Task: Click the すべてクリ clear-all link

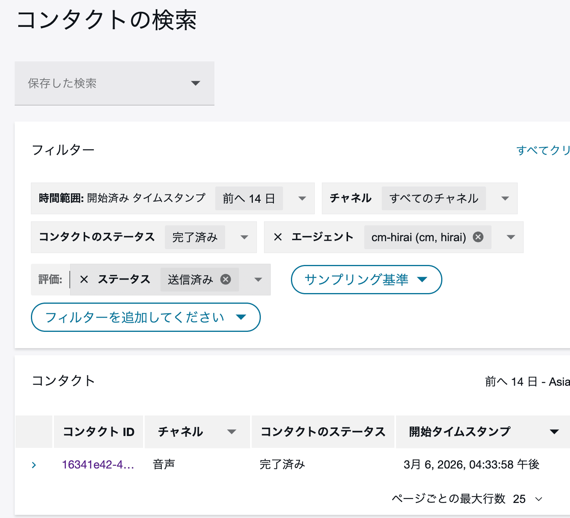Action: point(543,150)
